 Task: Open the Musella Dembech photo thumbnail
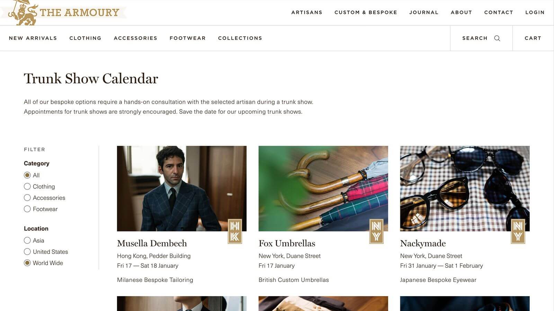click(x=182, y=188)
